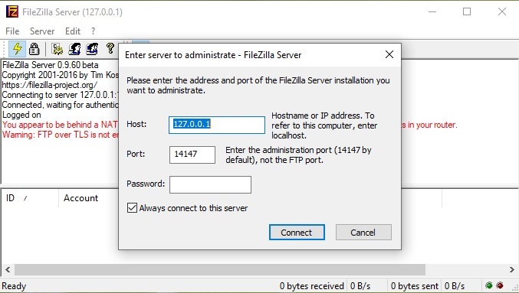The width and height of the screenshot is (519, 293).
Task: Click the lightning bolt connect icon
Action: pos(17,49)
